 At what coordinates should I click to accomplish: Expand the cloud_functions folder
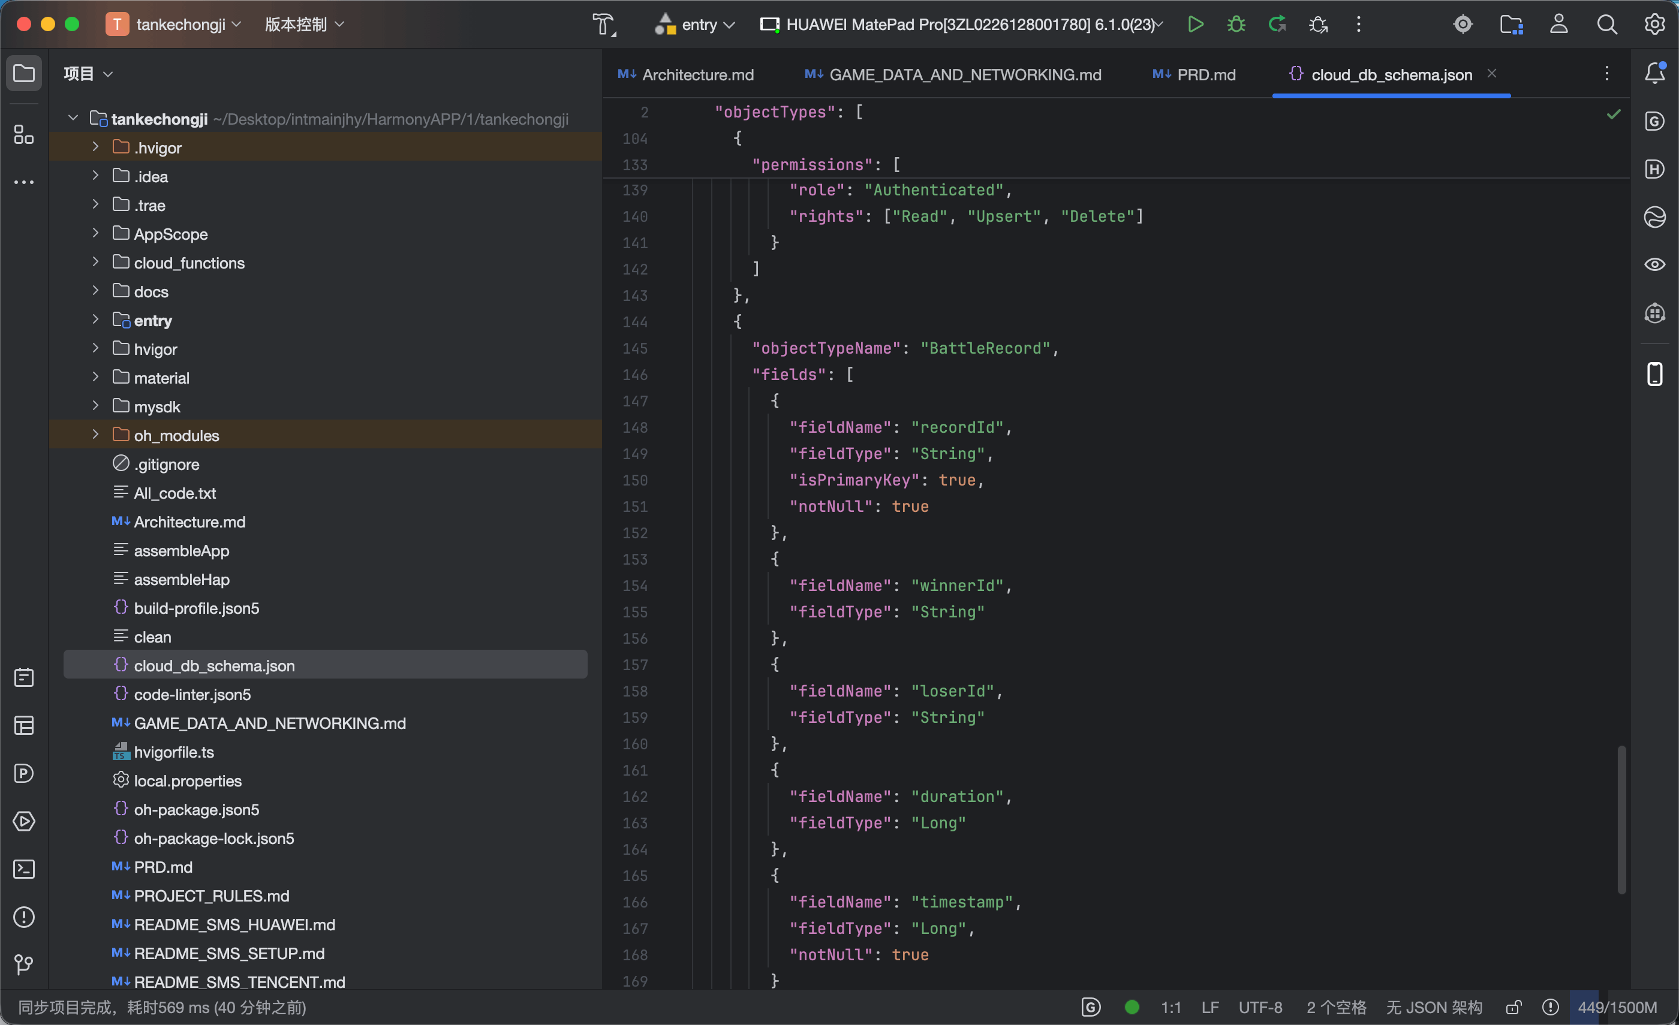click(95, 262)
